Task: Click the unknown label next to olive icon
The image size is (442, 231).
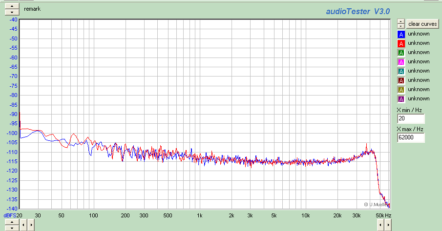Action: pos(419,90)
